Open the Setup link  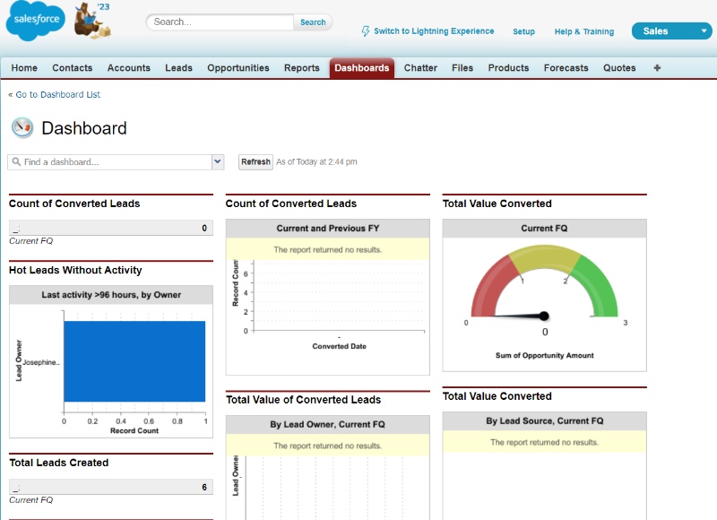coord(523,31)
